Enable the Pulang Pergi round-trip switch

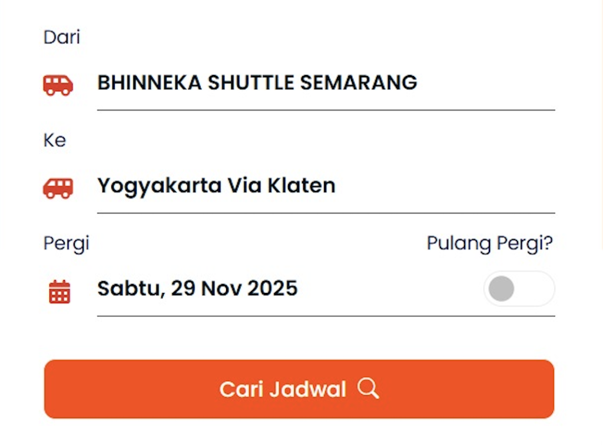click(x=519, y=289)
